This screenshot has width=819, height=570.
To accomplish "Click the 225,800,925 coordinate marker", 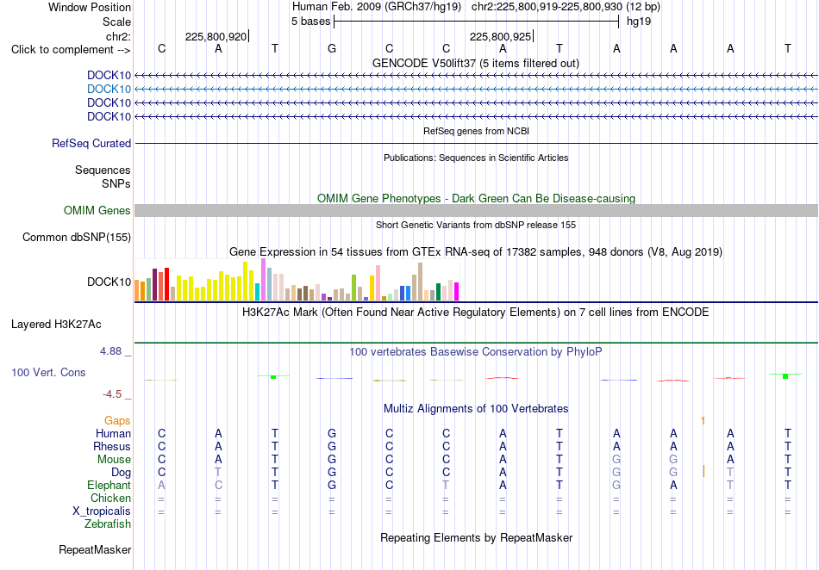I will coord(500,36).
